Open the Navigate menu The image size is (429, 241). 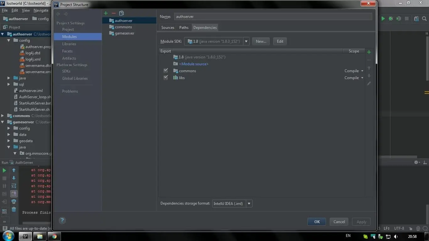tap(41, 10)
